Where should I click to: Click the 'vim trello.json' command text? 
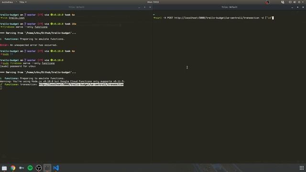click(14, 18)
